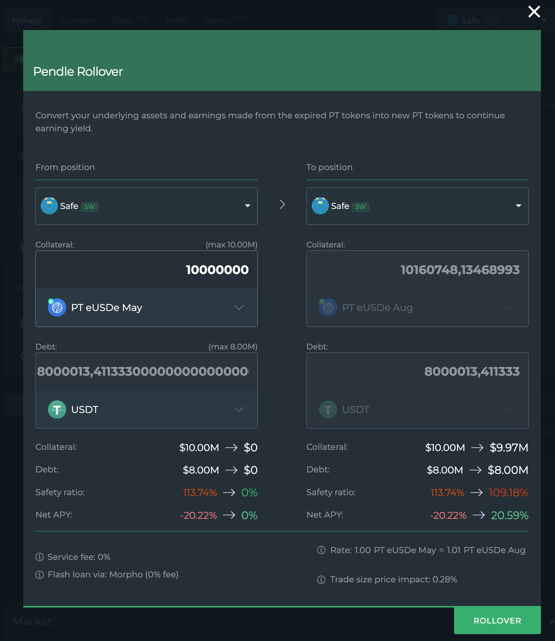Viewport: 555px width, 641px height.
Task: Click the Flash loan info icon
Action: pos(40,574)
